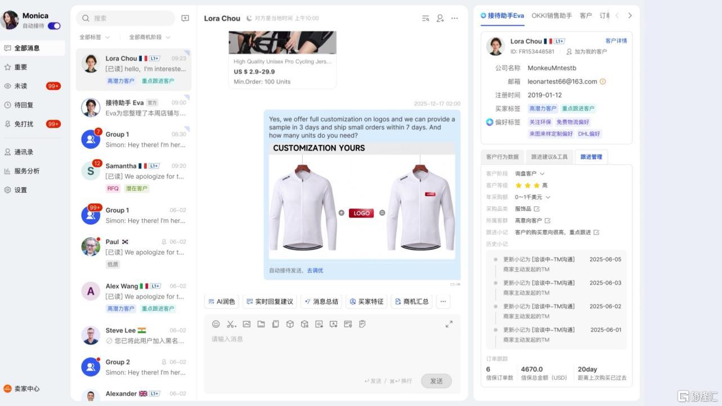Click the 去调优 link under the message

click(x=315, y=270)
